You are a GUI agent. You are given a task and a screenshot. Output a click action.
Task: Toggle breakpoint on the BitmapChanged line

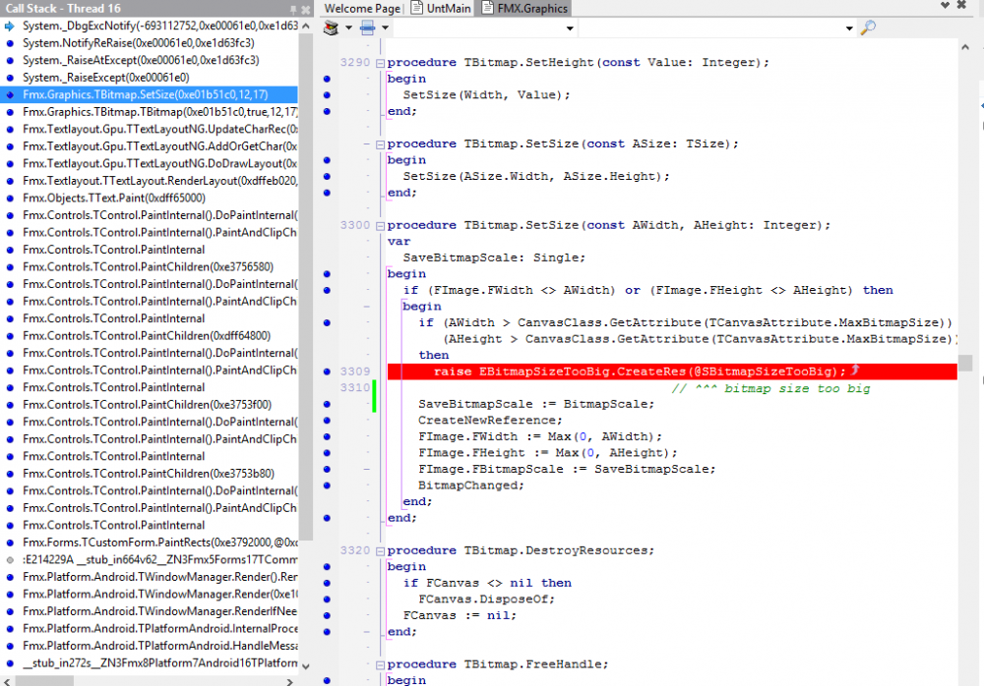327,486
